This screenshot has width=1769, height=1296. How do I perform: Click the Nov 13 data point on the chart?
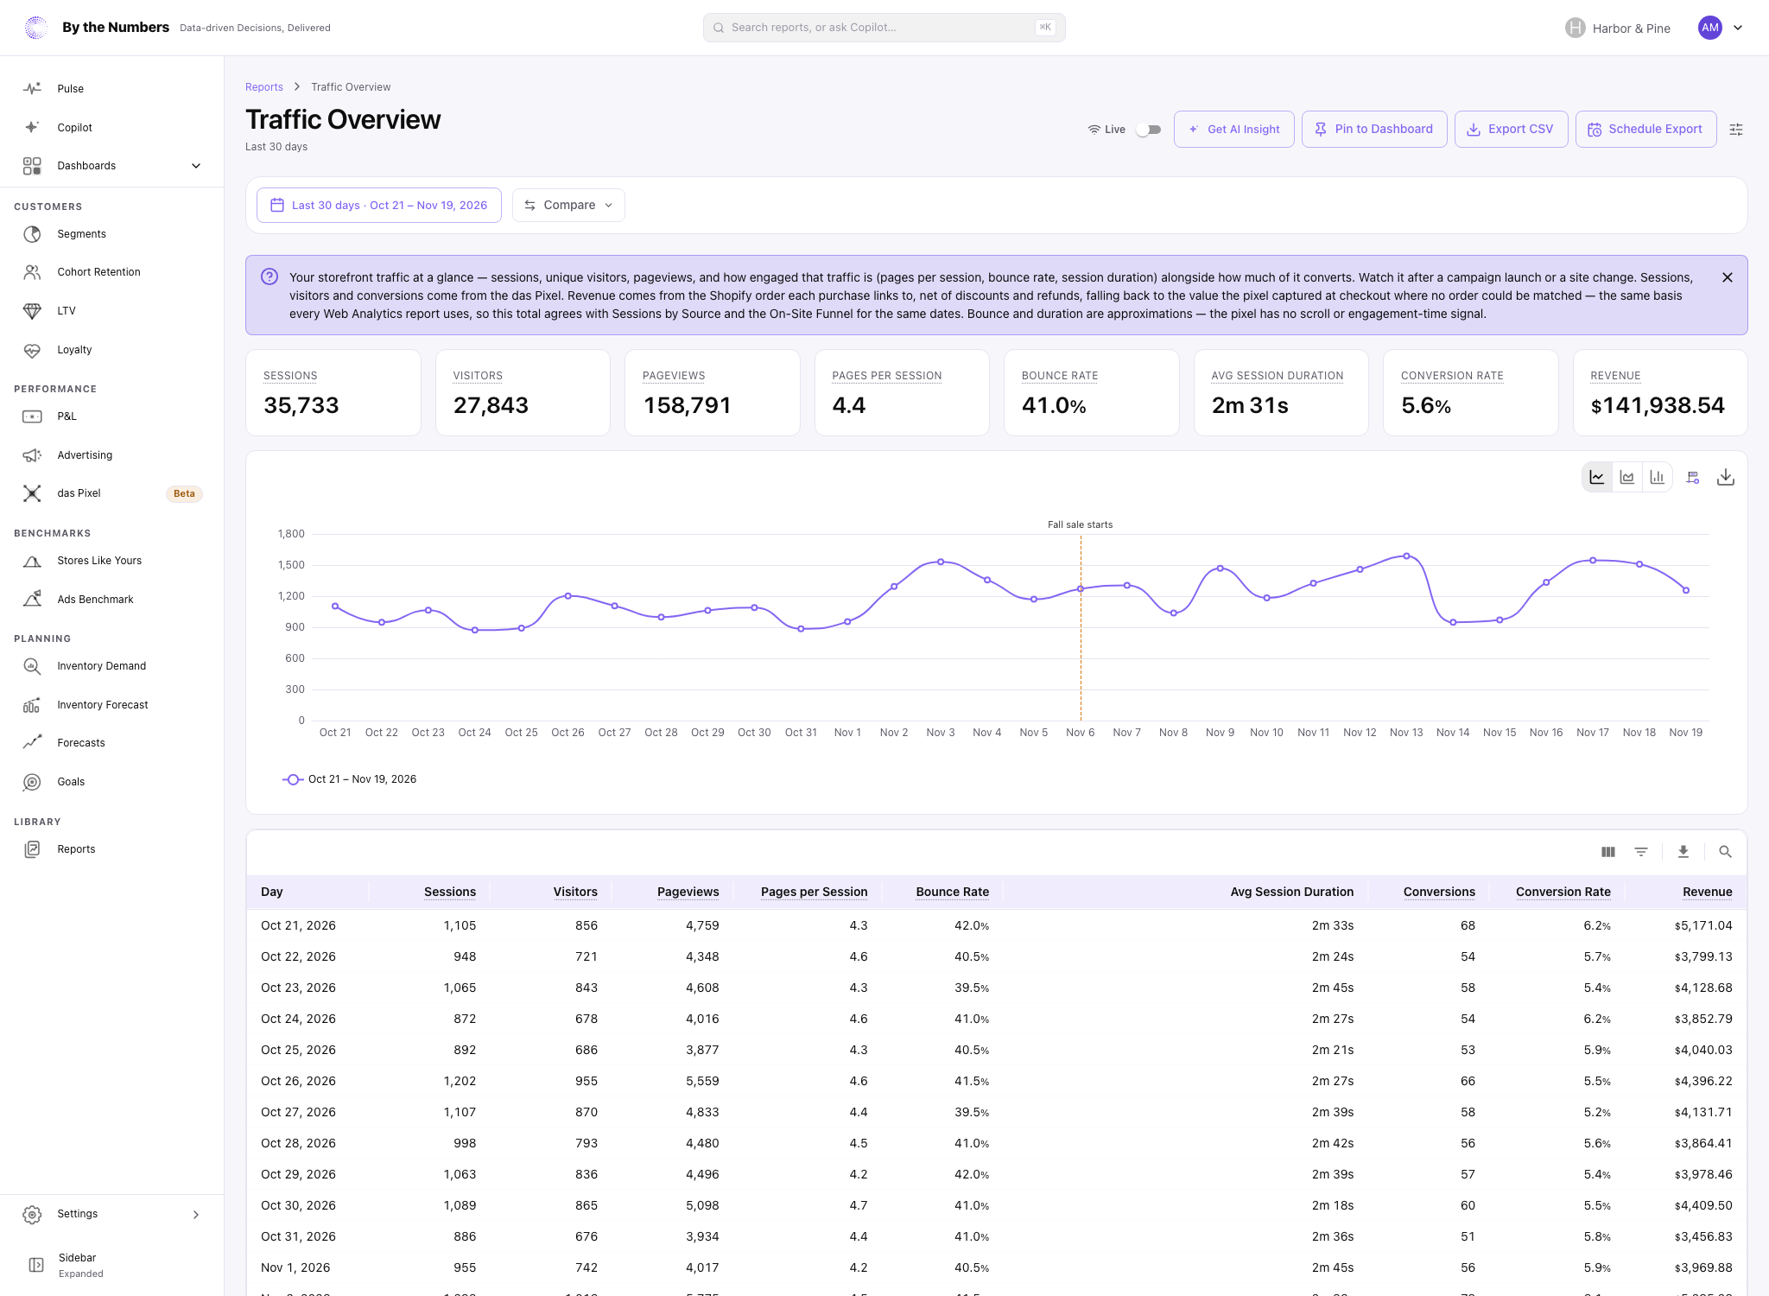click(1406, 556)
